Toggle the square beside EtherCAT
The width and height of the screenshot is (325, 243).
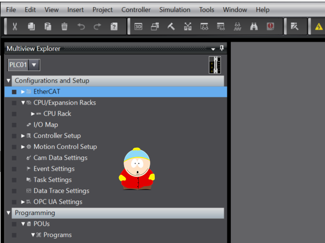point(14,92)
